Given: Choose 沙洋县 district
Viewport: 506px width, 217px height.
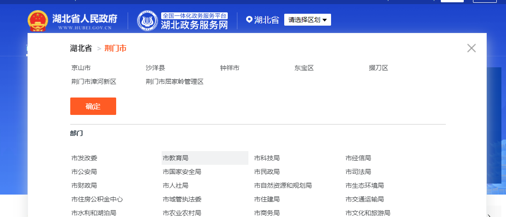Looking at the screenshot, I should (155, 68).
